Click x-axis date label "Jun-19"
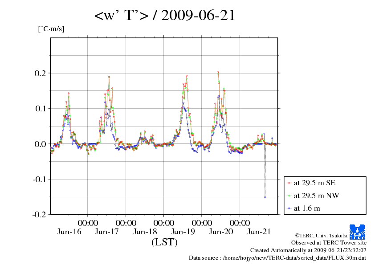Screen dimensions: 375x265 coord(183,232)
